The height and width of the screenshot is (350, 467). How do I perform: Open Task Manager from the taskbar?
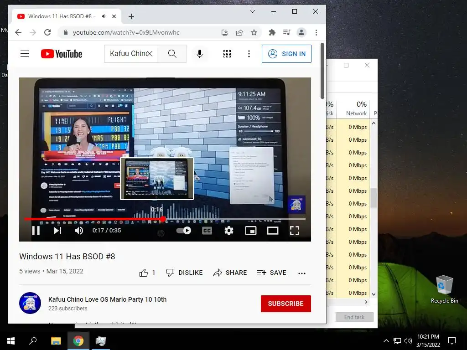tap(101, 341)
